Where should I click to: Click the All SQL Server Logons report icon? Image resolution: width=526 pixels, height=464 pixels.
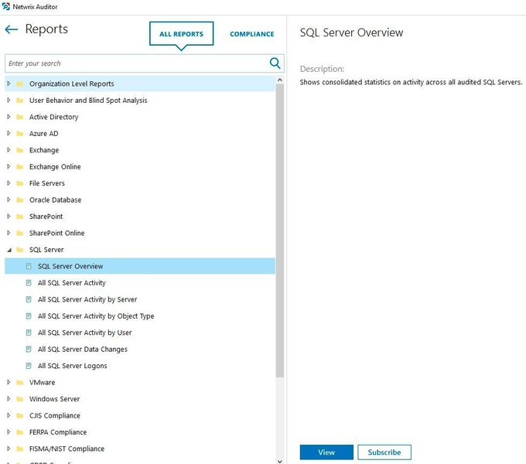(29, 366)
